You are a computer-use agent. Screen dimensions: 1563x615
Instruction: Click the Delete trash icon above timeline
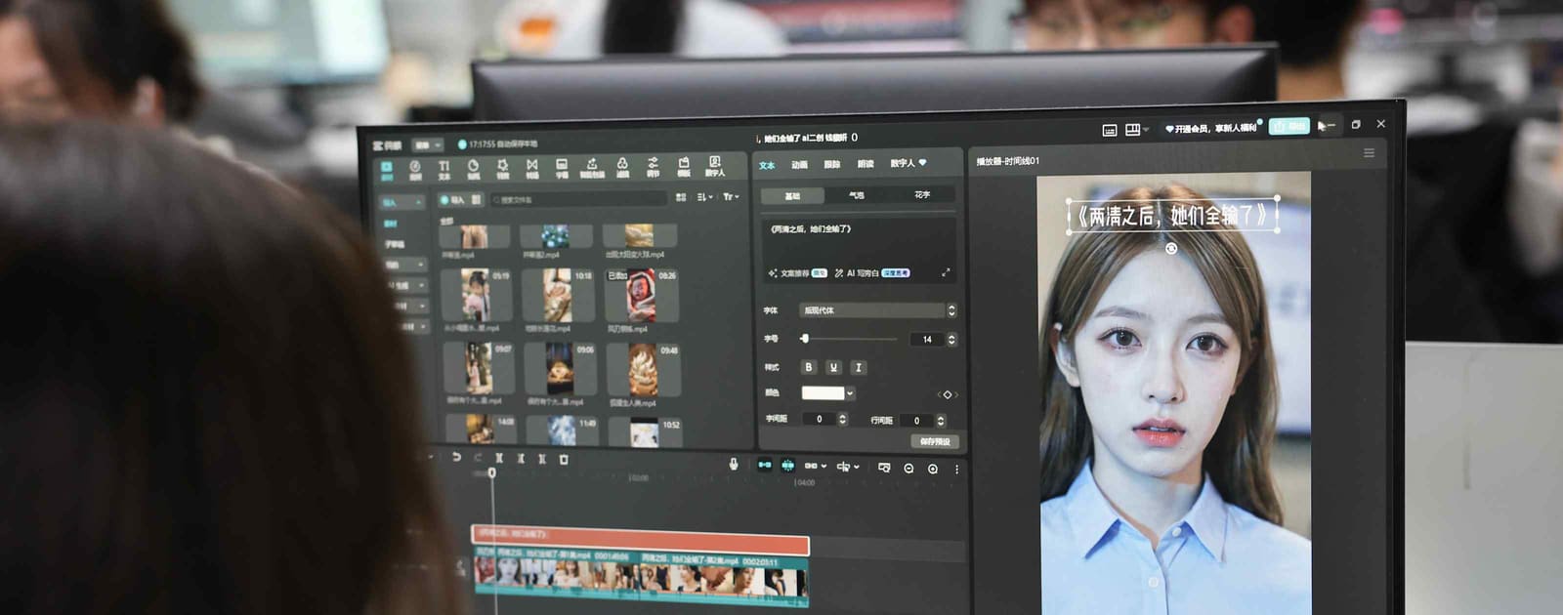[564, 459]
